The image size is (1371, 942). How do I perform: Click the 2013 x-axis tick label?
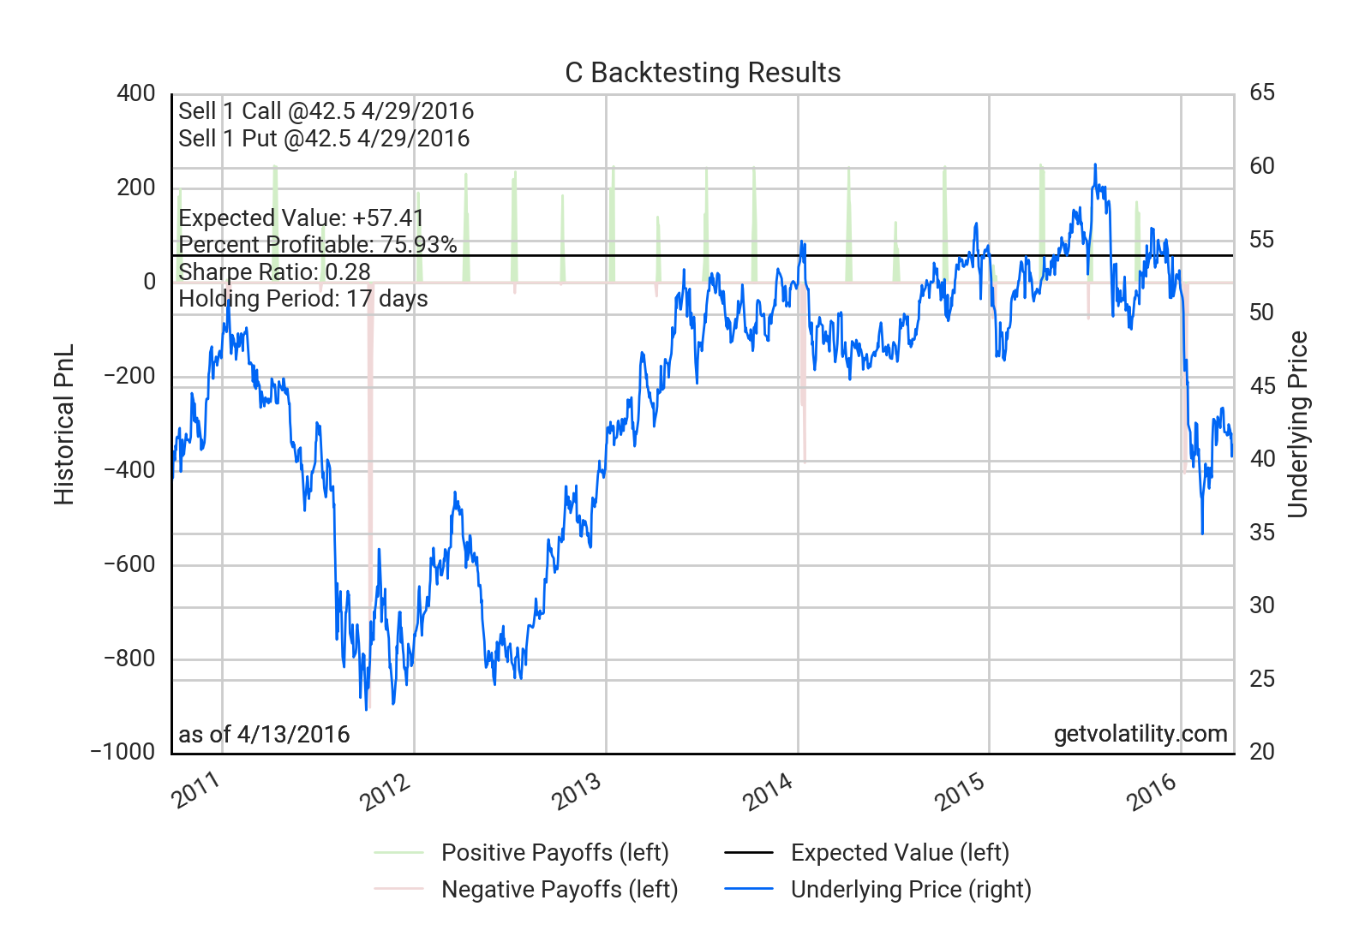coord(578,790)
